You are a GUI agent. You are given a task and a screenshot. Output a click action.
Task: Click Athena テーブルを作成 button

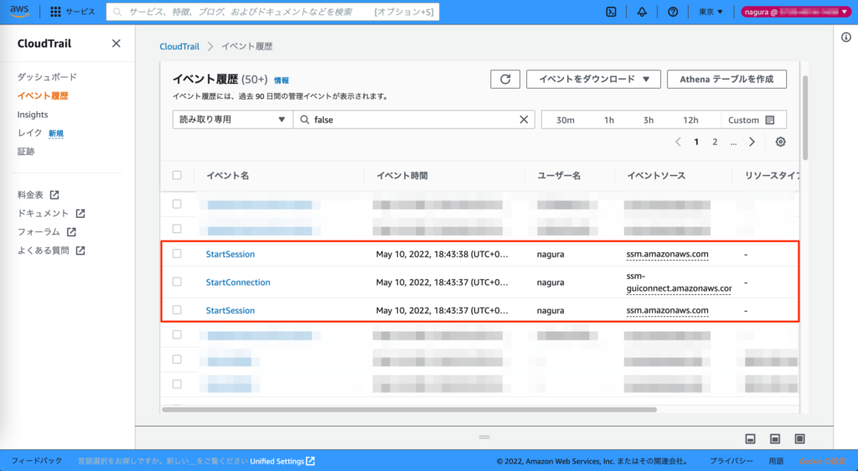[x=726, y=80]
